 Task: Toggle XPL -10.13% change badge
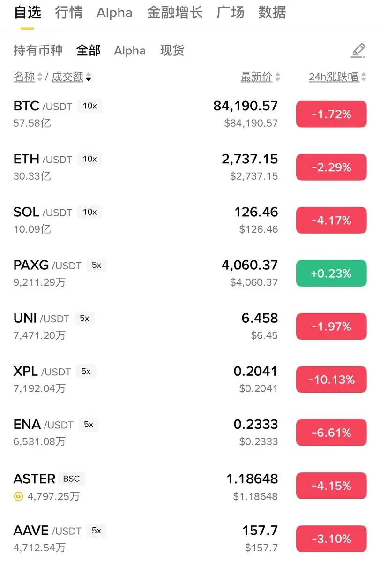(x=331, y=379)
